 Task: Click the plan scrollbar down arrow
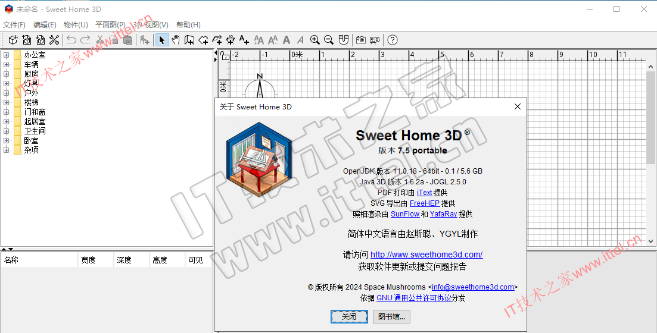(x=650, y=241)
